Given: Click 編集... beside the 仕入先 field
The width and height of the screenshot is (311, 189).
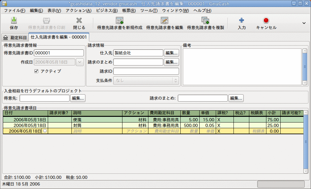Looking at the screenshot, I should click(x=171, y=53).
